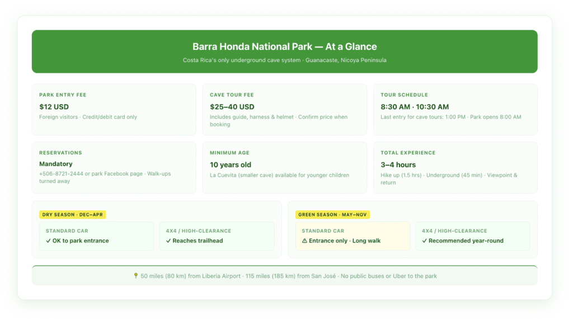Click Foreign visitors card only note
Image resolution: width=573 pixels, height=319 pixels.
88,117
